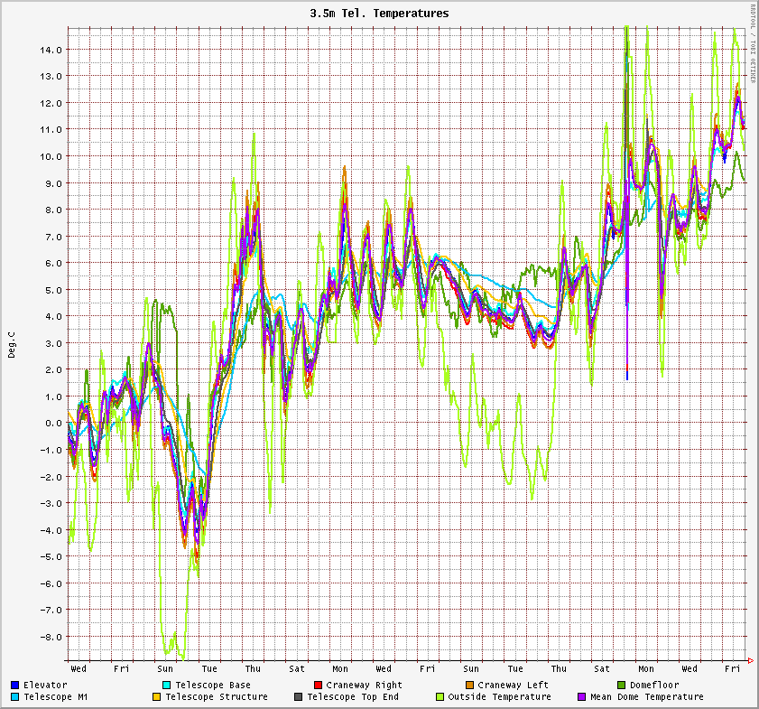Choose the gray Telescope Top End swatch
The height and width of the screenshot is (709, 759).
point(298,697)
